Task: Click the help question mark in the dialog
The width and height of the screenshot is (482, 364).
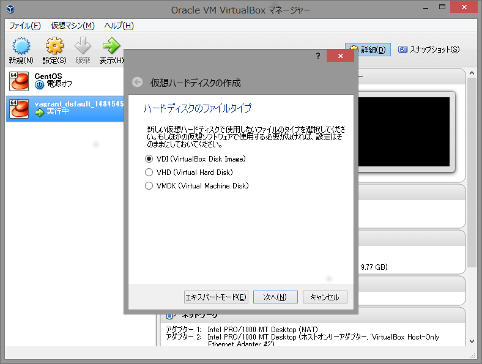Action: 318,56
